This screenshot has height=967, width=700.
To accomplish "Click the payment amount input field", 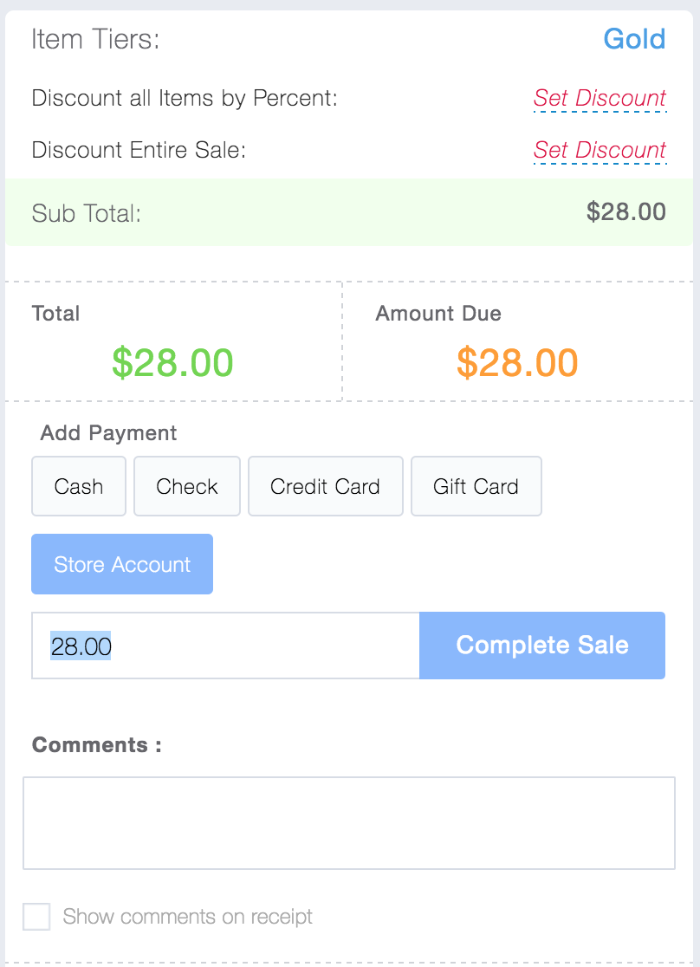I will [225, 646].
